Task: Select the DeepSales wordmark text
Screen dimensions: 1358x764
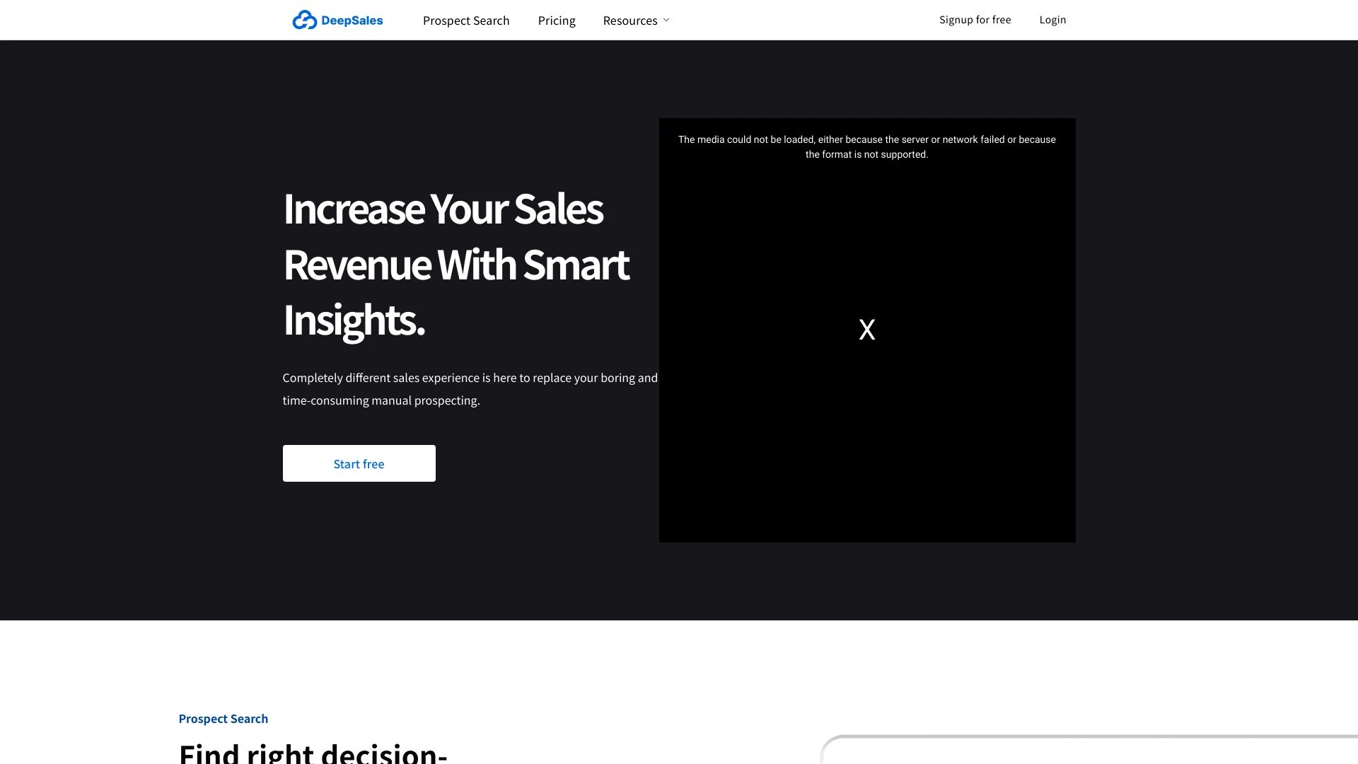Action: 351,20
